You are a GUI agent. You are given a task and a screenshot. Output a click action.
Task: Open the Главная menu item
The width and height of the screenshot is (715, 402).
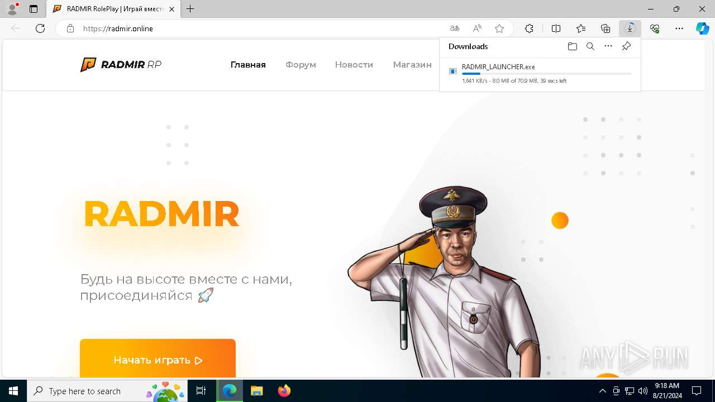pyautogui.click(x=248, y=65)
